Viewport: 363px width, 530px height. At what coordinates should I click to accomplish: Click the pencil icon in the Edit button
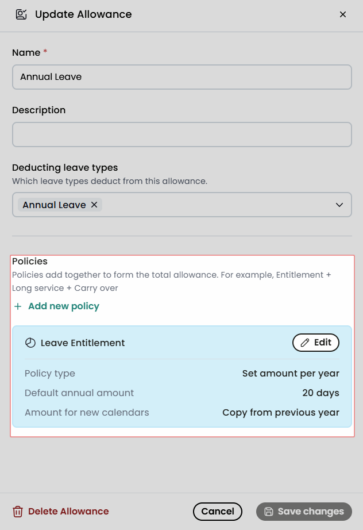click(305, 343)
